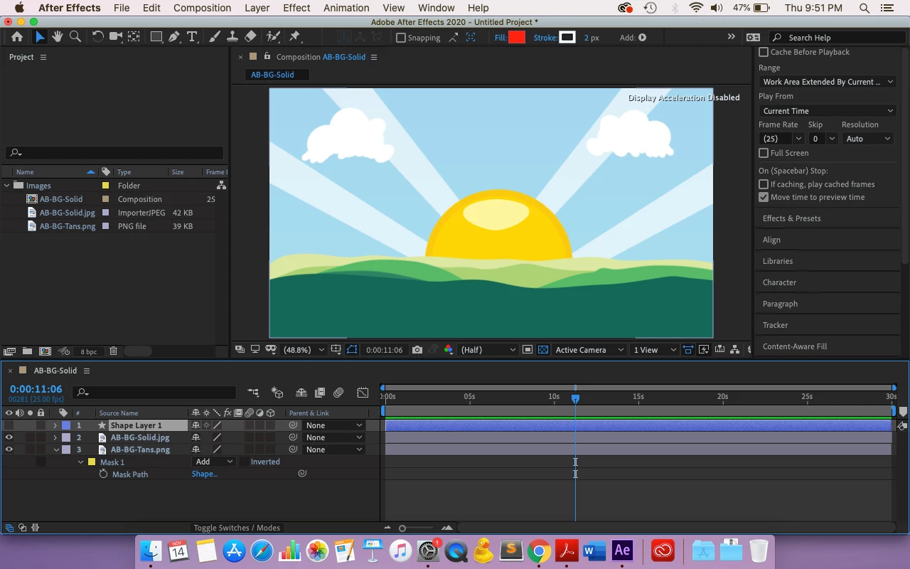The image size is (910, 569).
Task: Uncheck Move time to preview time
Action: (764, 197)
